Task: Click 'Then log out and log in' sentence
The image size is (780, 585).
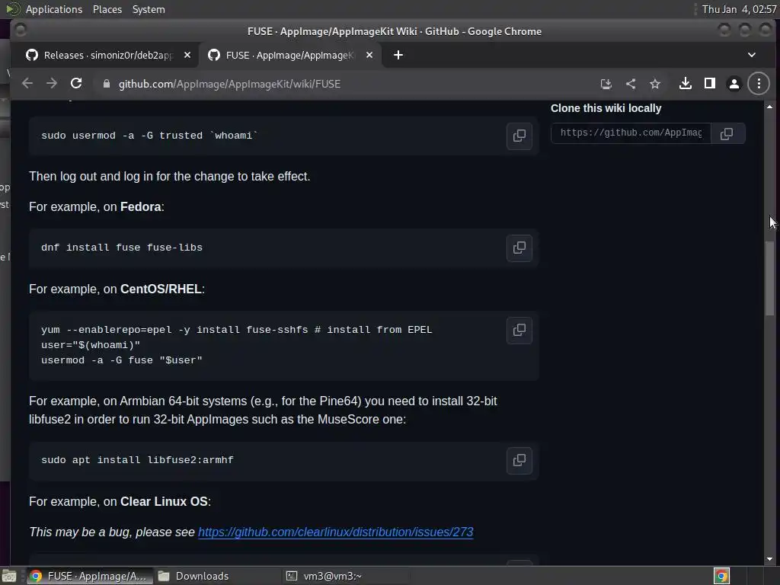Action: point(170,177)
